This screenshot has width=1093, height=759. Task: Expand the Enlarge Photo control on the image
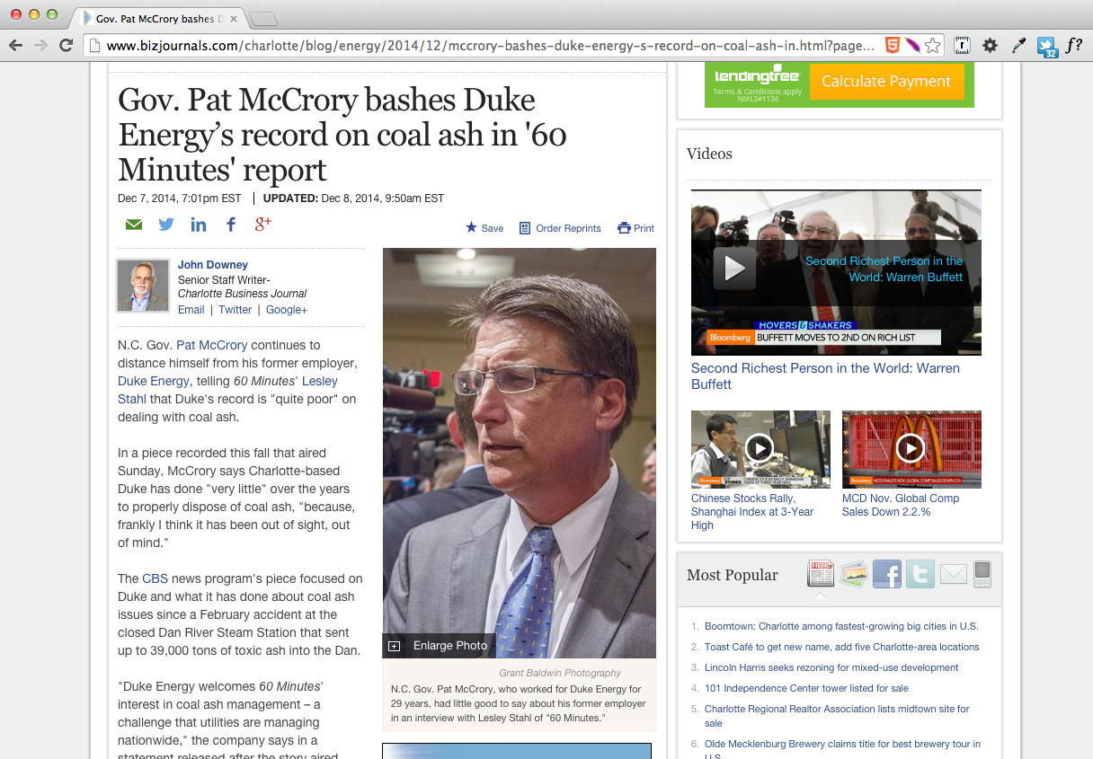point(439,645)
